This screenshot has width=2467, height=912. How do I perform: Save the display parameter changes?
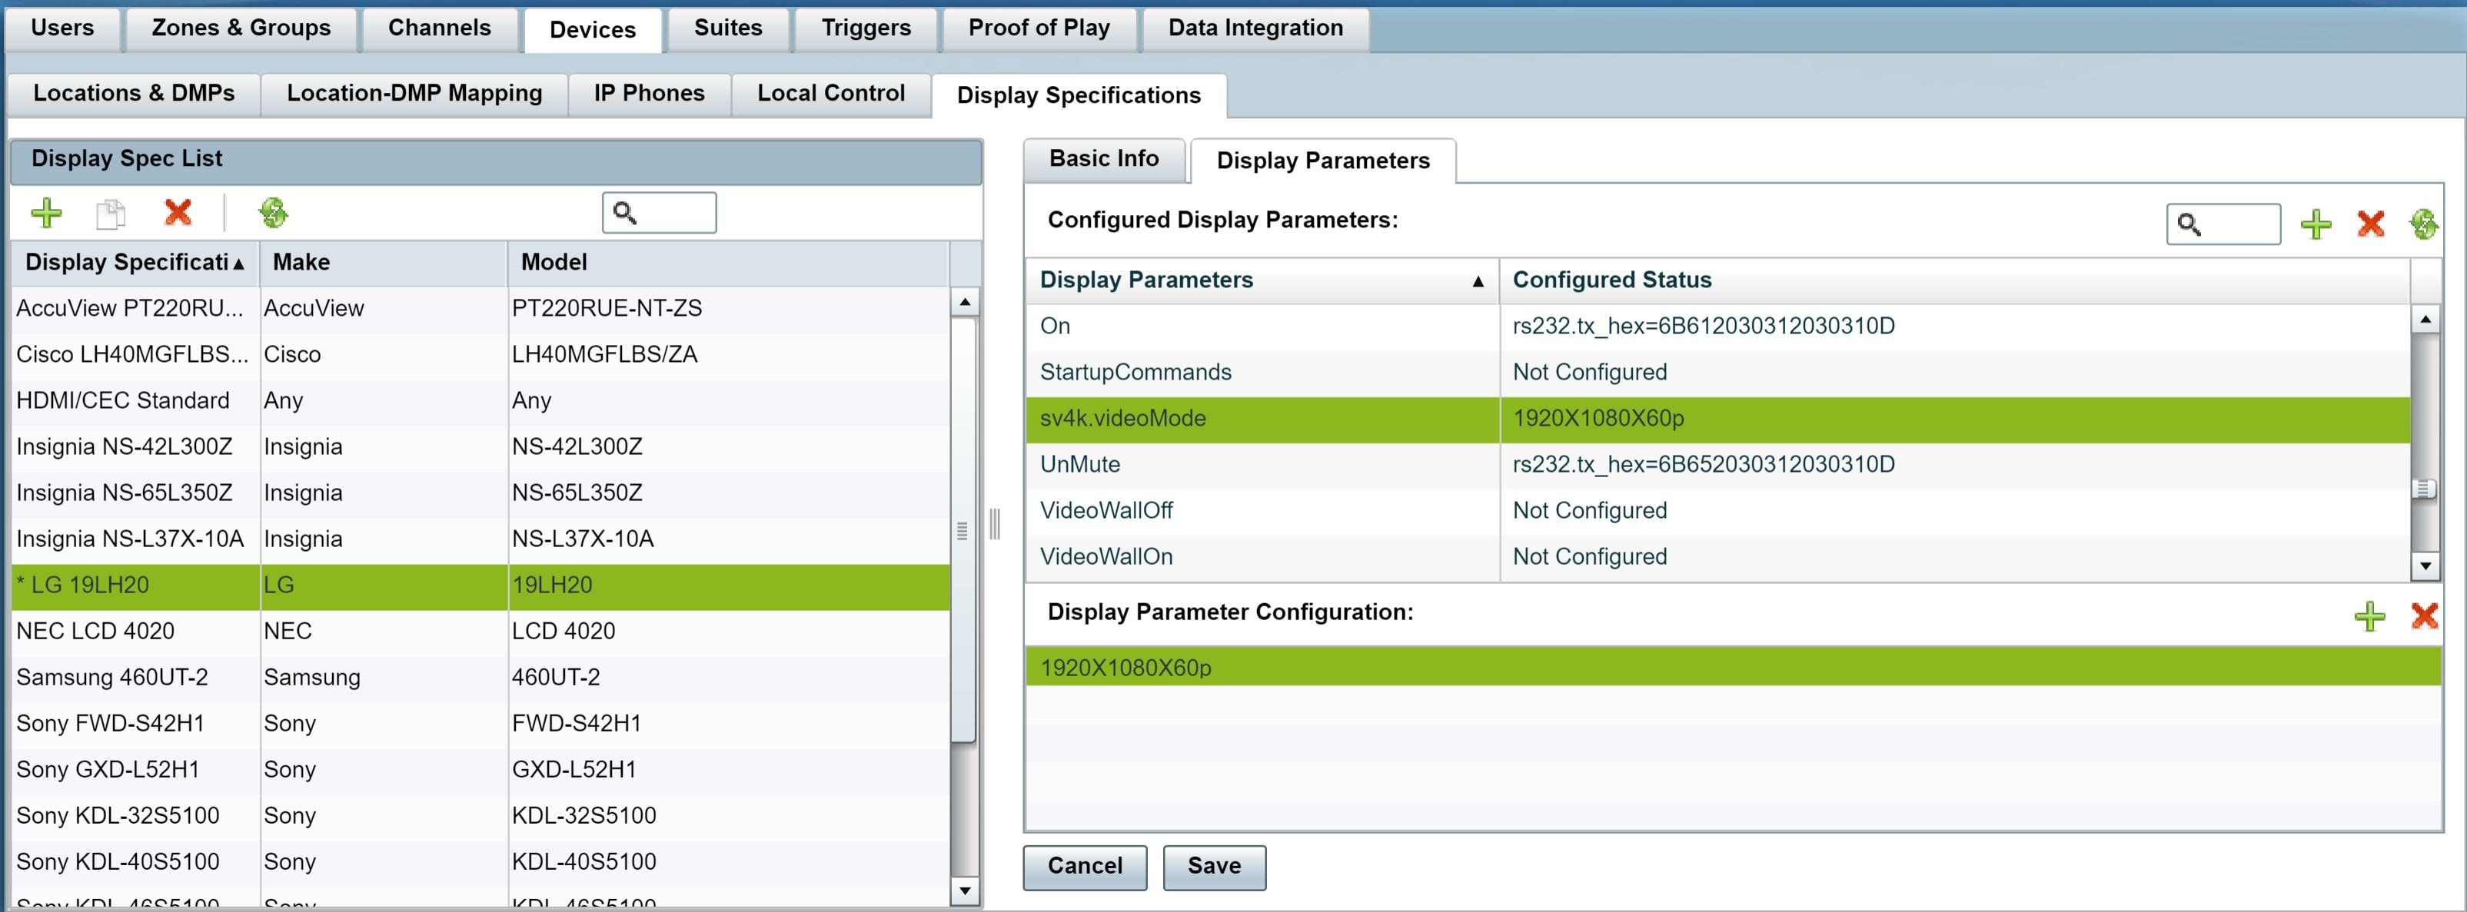click(x=1213, y=867)
